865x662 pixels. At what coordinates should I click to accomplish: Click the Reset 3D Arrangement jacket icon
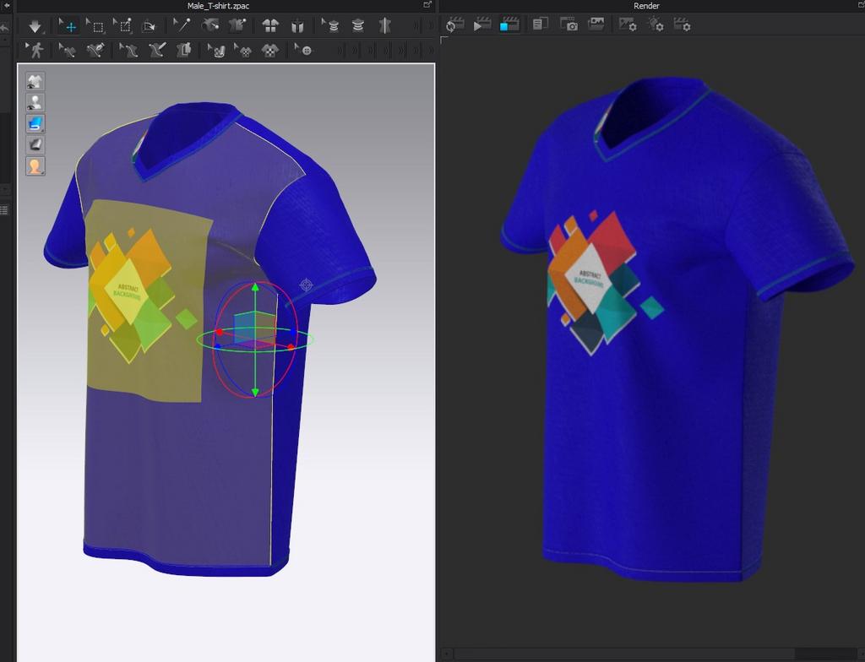click(x=297, y=26)
